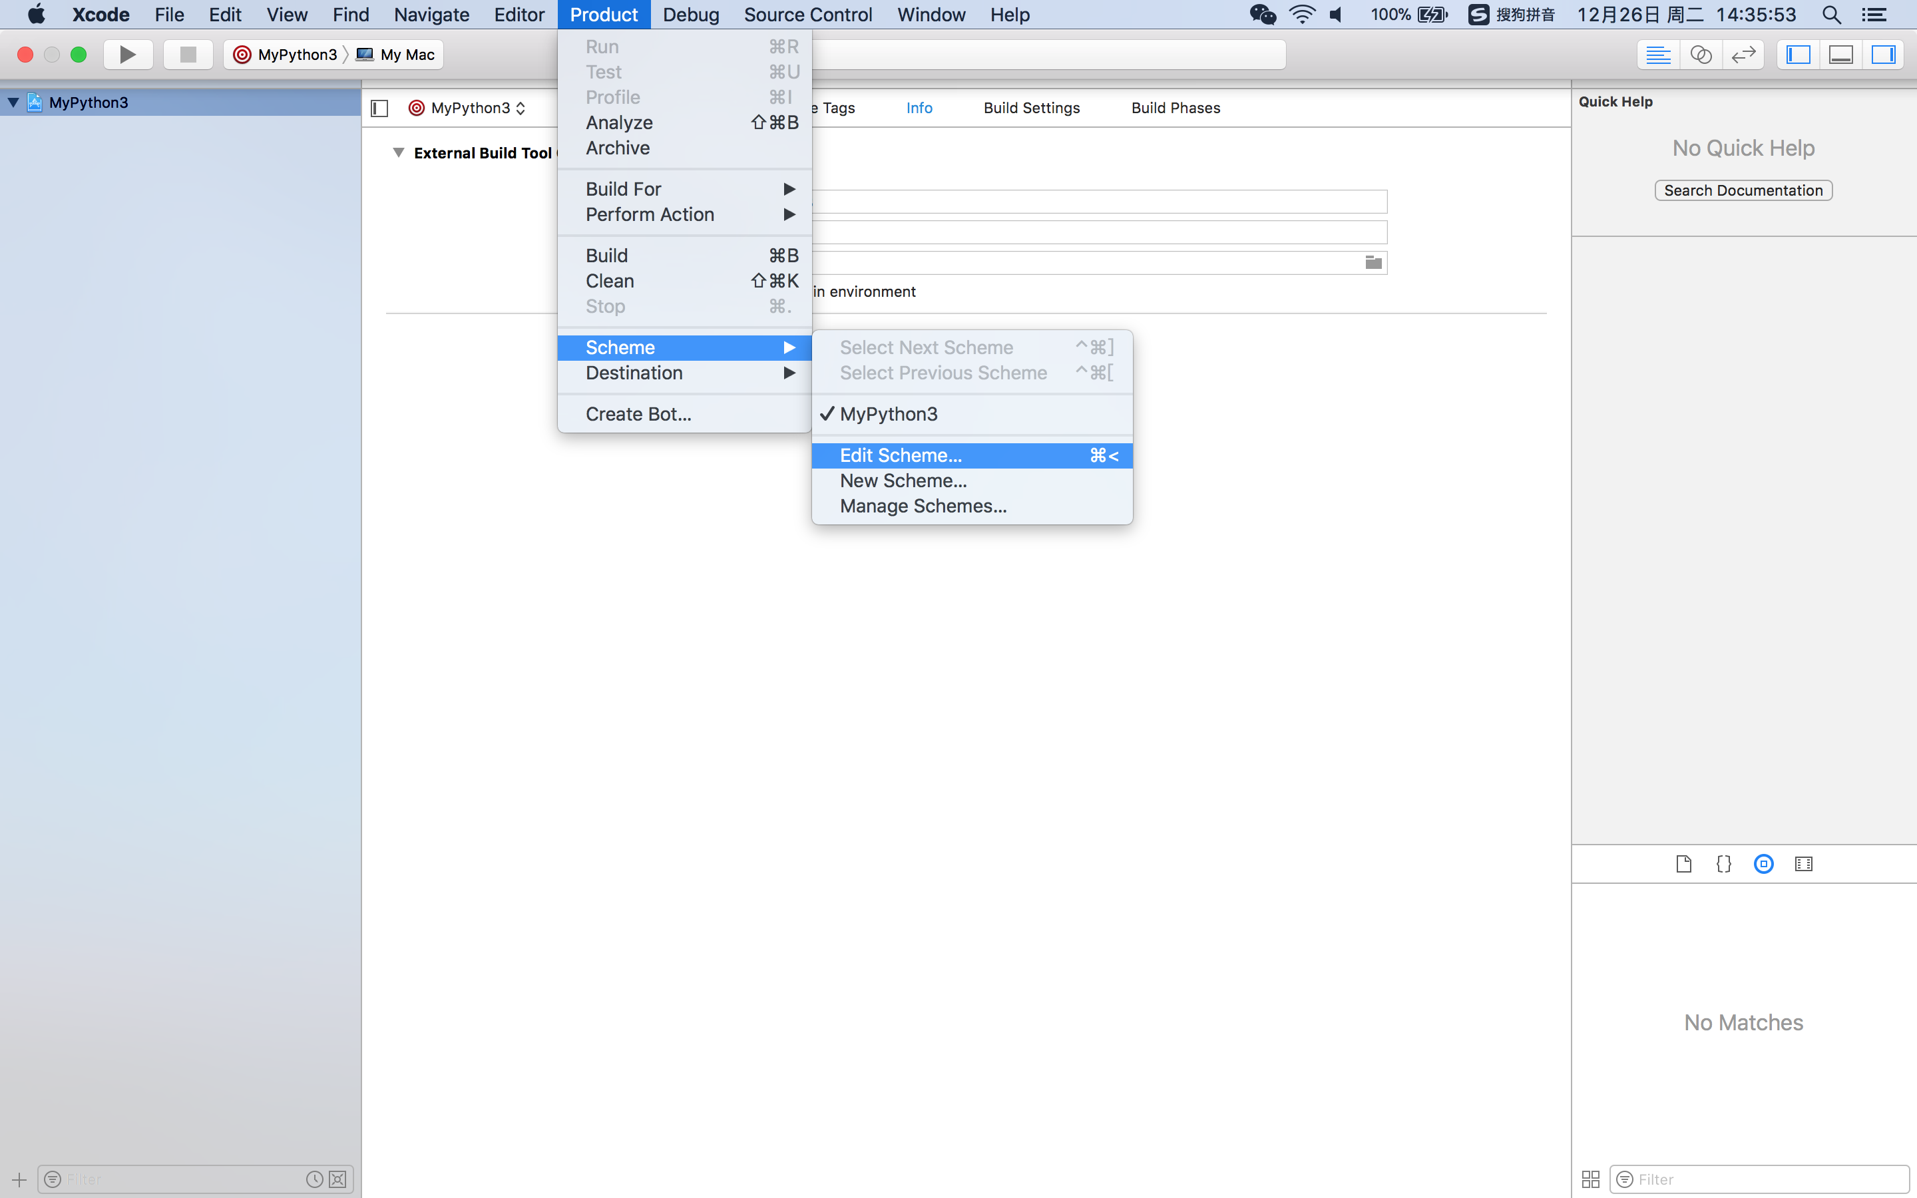Open Wi-Fi status menu
This screenshot has width=1917, height=1198.
(x=1301, y=14)
